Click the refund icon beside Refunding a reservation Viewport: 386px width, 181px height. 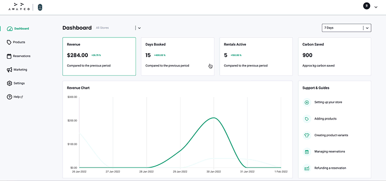pos(307,168)
